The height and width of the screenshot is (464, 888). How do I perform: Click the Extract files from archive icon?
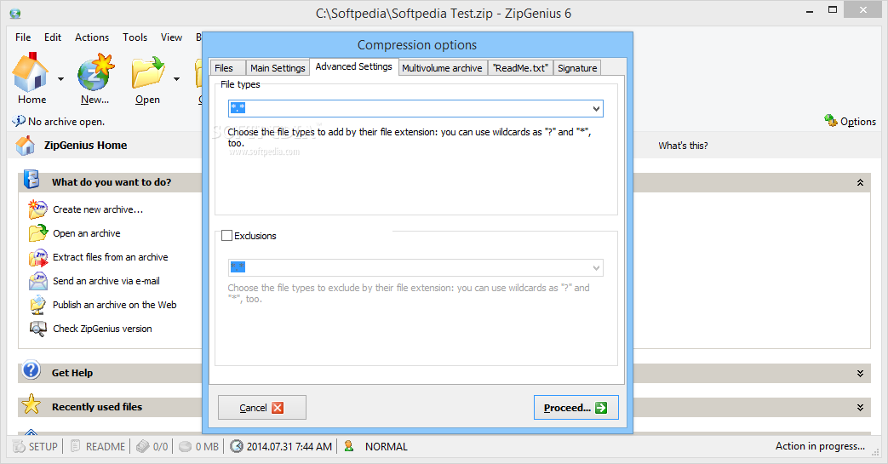(38, 257)
